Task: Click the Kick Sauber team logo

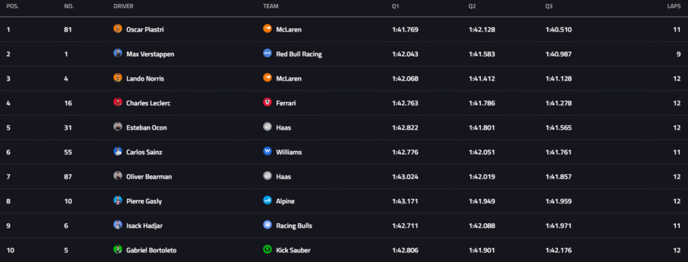Action: click(x=267, y=250)
